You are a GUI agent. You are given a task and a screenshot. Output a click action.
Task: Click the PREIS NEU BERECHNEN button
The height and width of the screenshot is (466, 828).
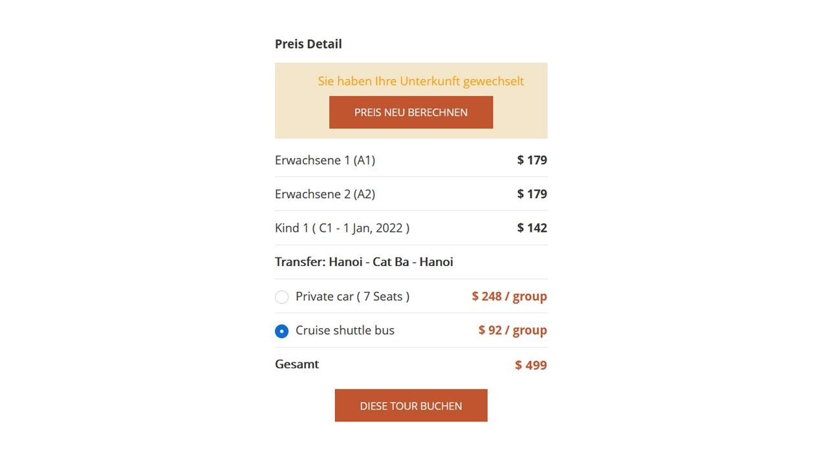point(411,112)
